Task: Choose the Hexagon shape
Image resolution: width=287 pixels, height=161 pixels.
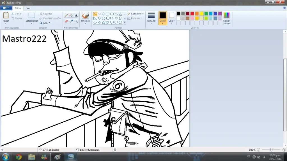Action: click(108, 18)
